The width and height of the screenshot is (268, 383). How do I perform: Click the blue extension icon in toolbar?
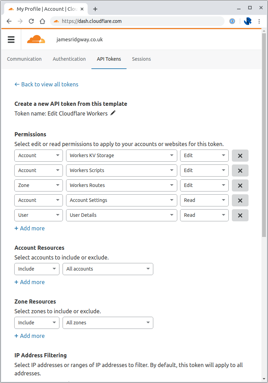[248, 21]
